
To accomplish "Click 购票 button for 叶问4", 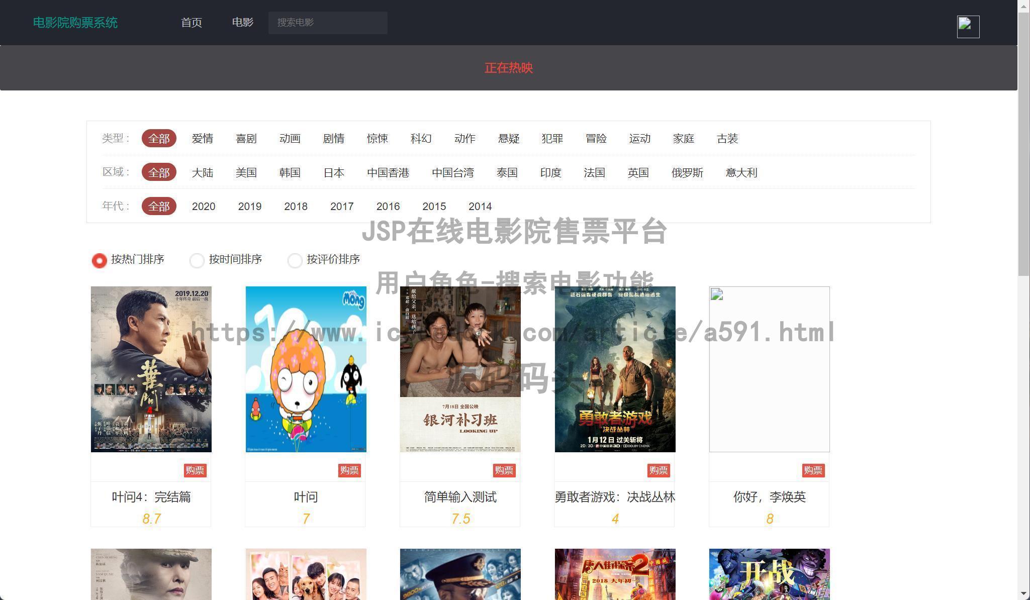I will (195, 471).
